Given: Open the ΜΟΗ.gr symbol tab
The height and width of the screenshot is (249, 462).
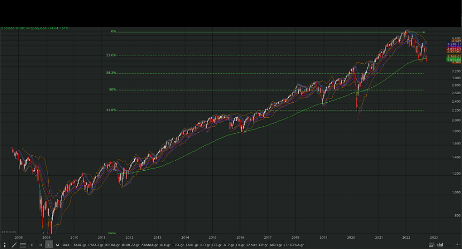Looking at the screenshot, I should coord(276,245).
